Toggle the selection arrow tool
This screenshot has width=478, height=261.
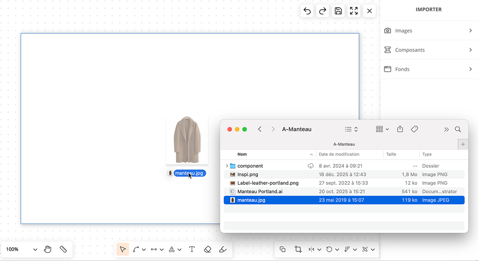pyautogui.click(x=123, y=249)
